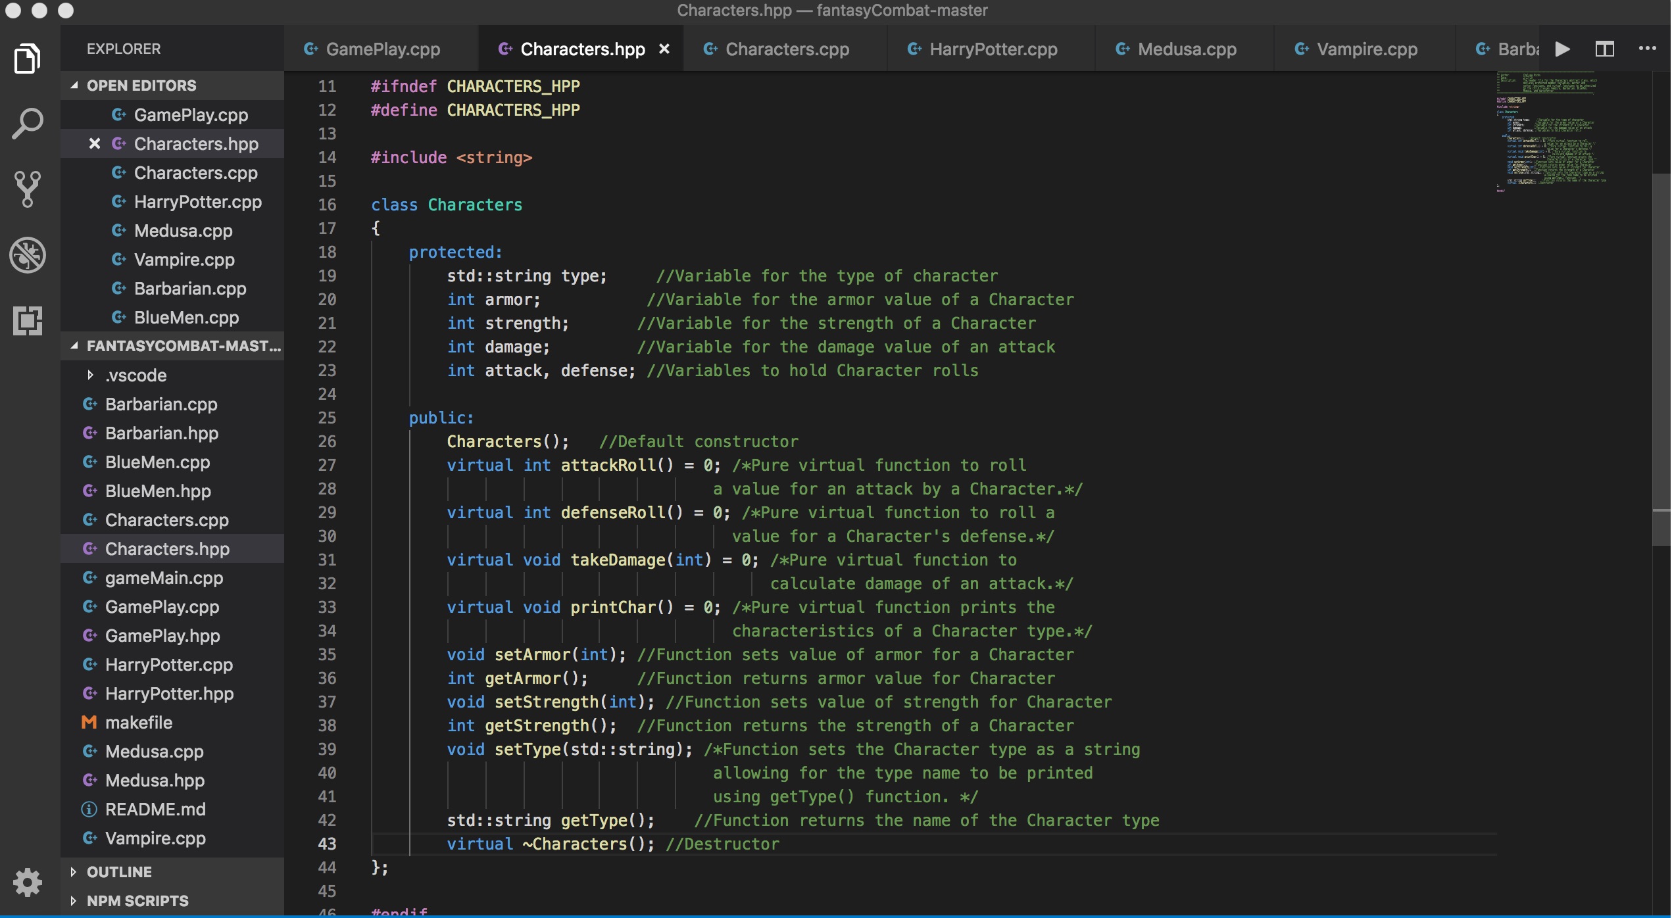Open the editor More Actions menu

point(1647,49)
